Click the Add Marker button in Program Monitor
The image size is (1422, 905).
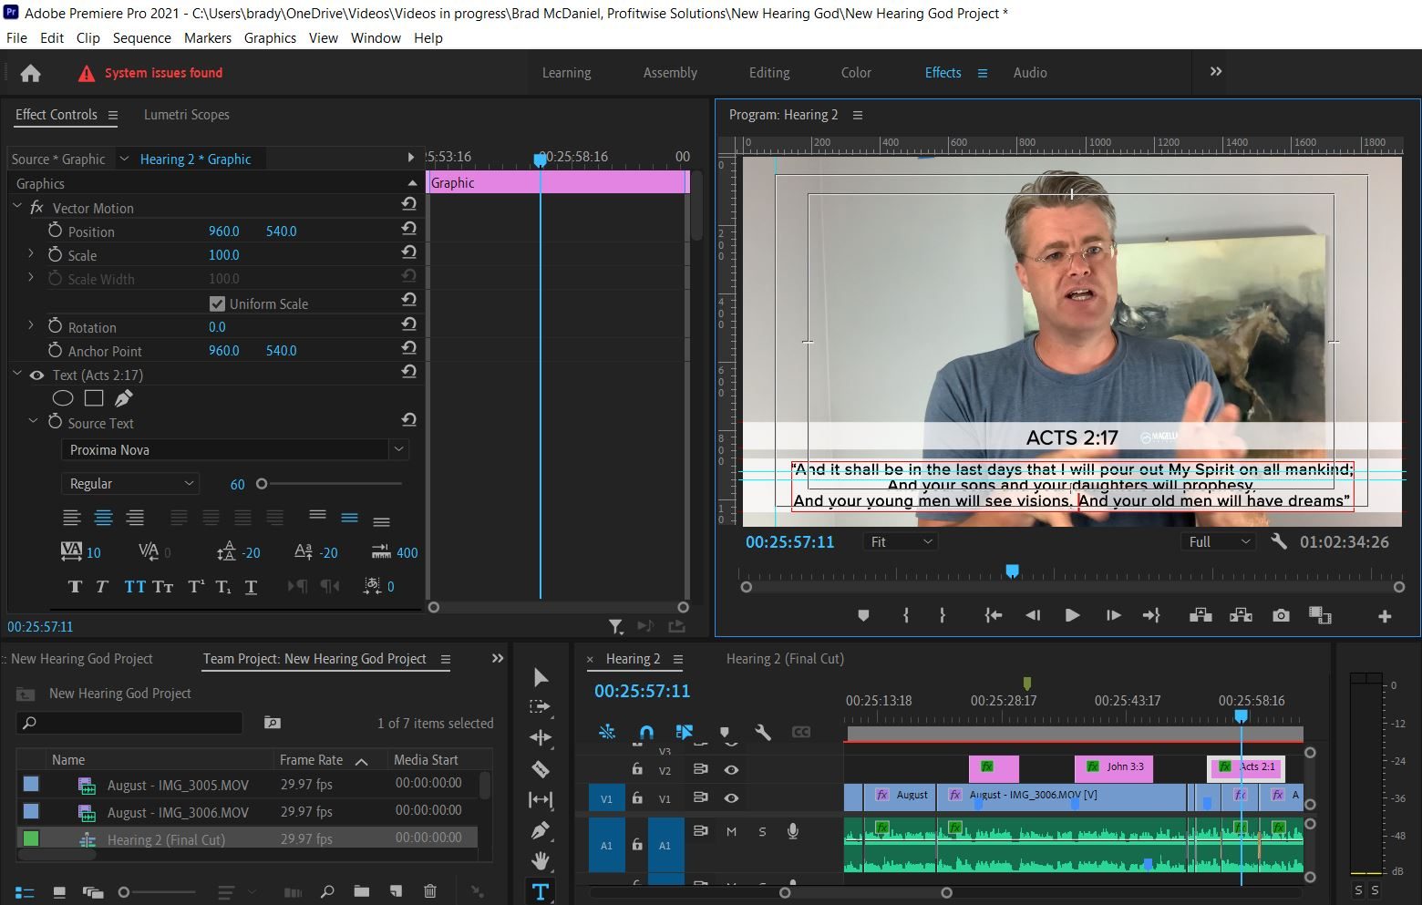pyautogui.click(x=863, y=615)
